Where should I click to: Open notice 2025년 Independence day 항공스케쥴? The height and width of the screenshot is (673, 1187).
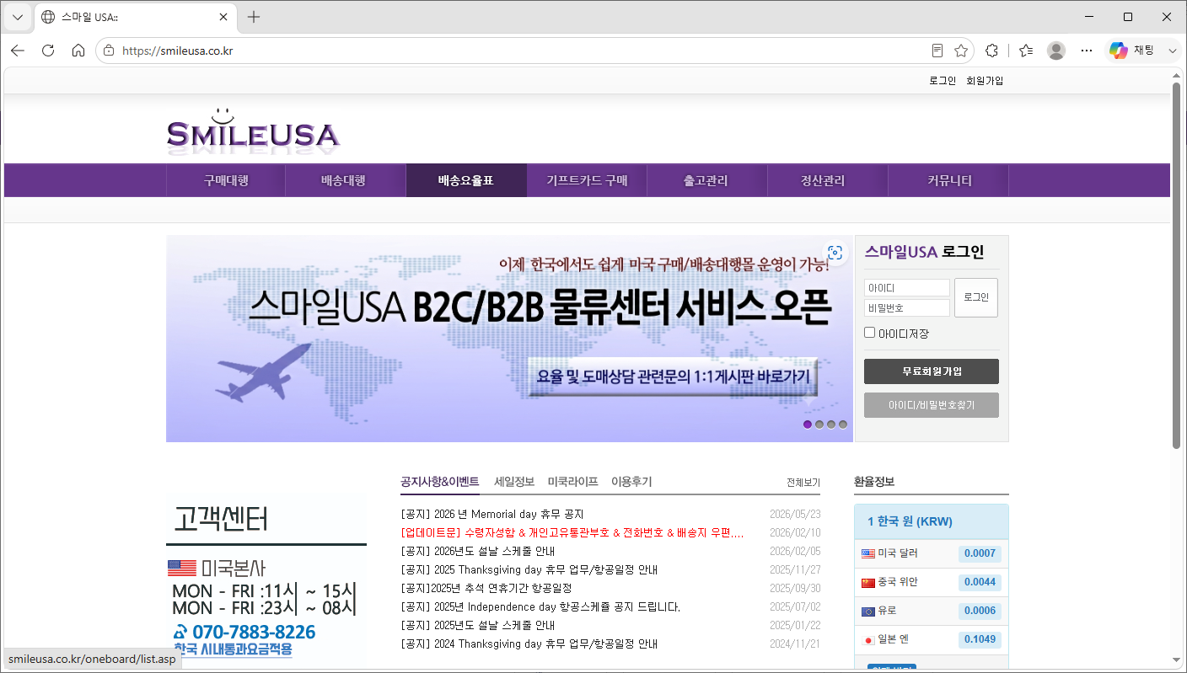pos(540,606)
